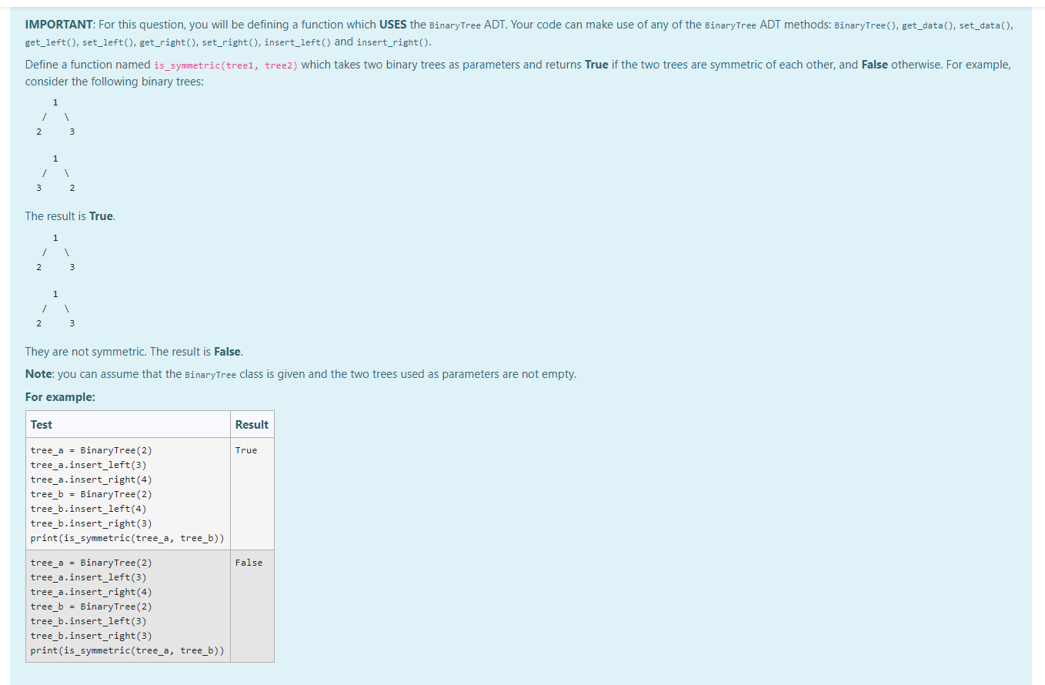Click "tree_b.insert_right(3)" in the True test

pos(92,523)
